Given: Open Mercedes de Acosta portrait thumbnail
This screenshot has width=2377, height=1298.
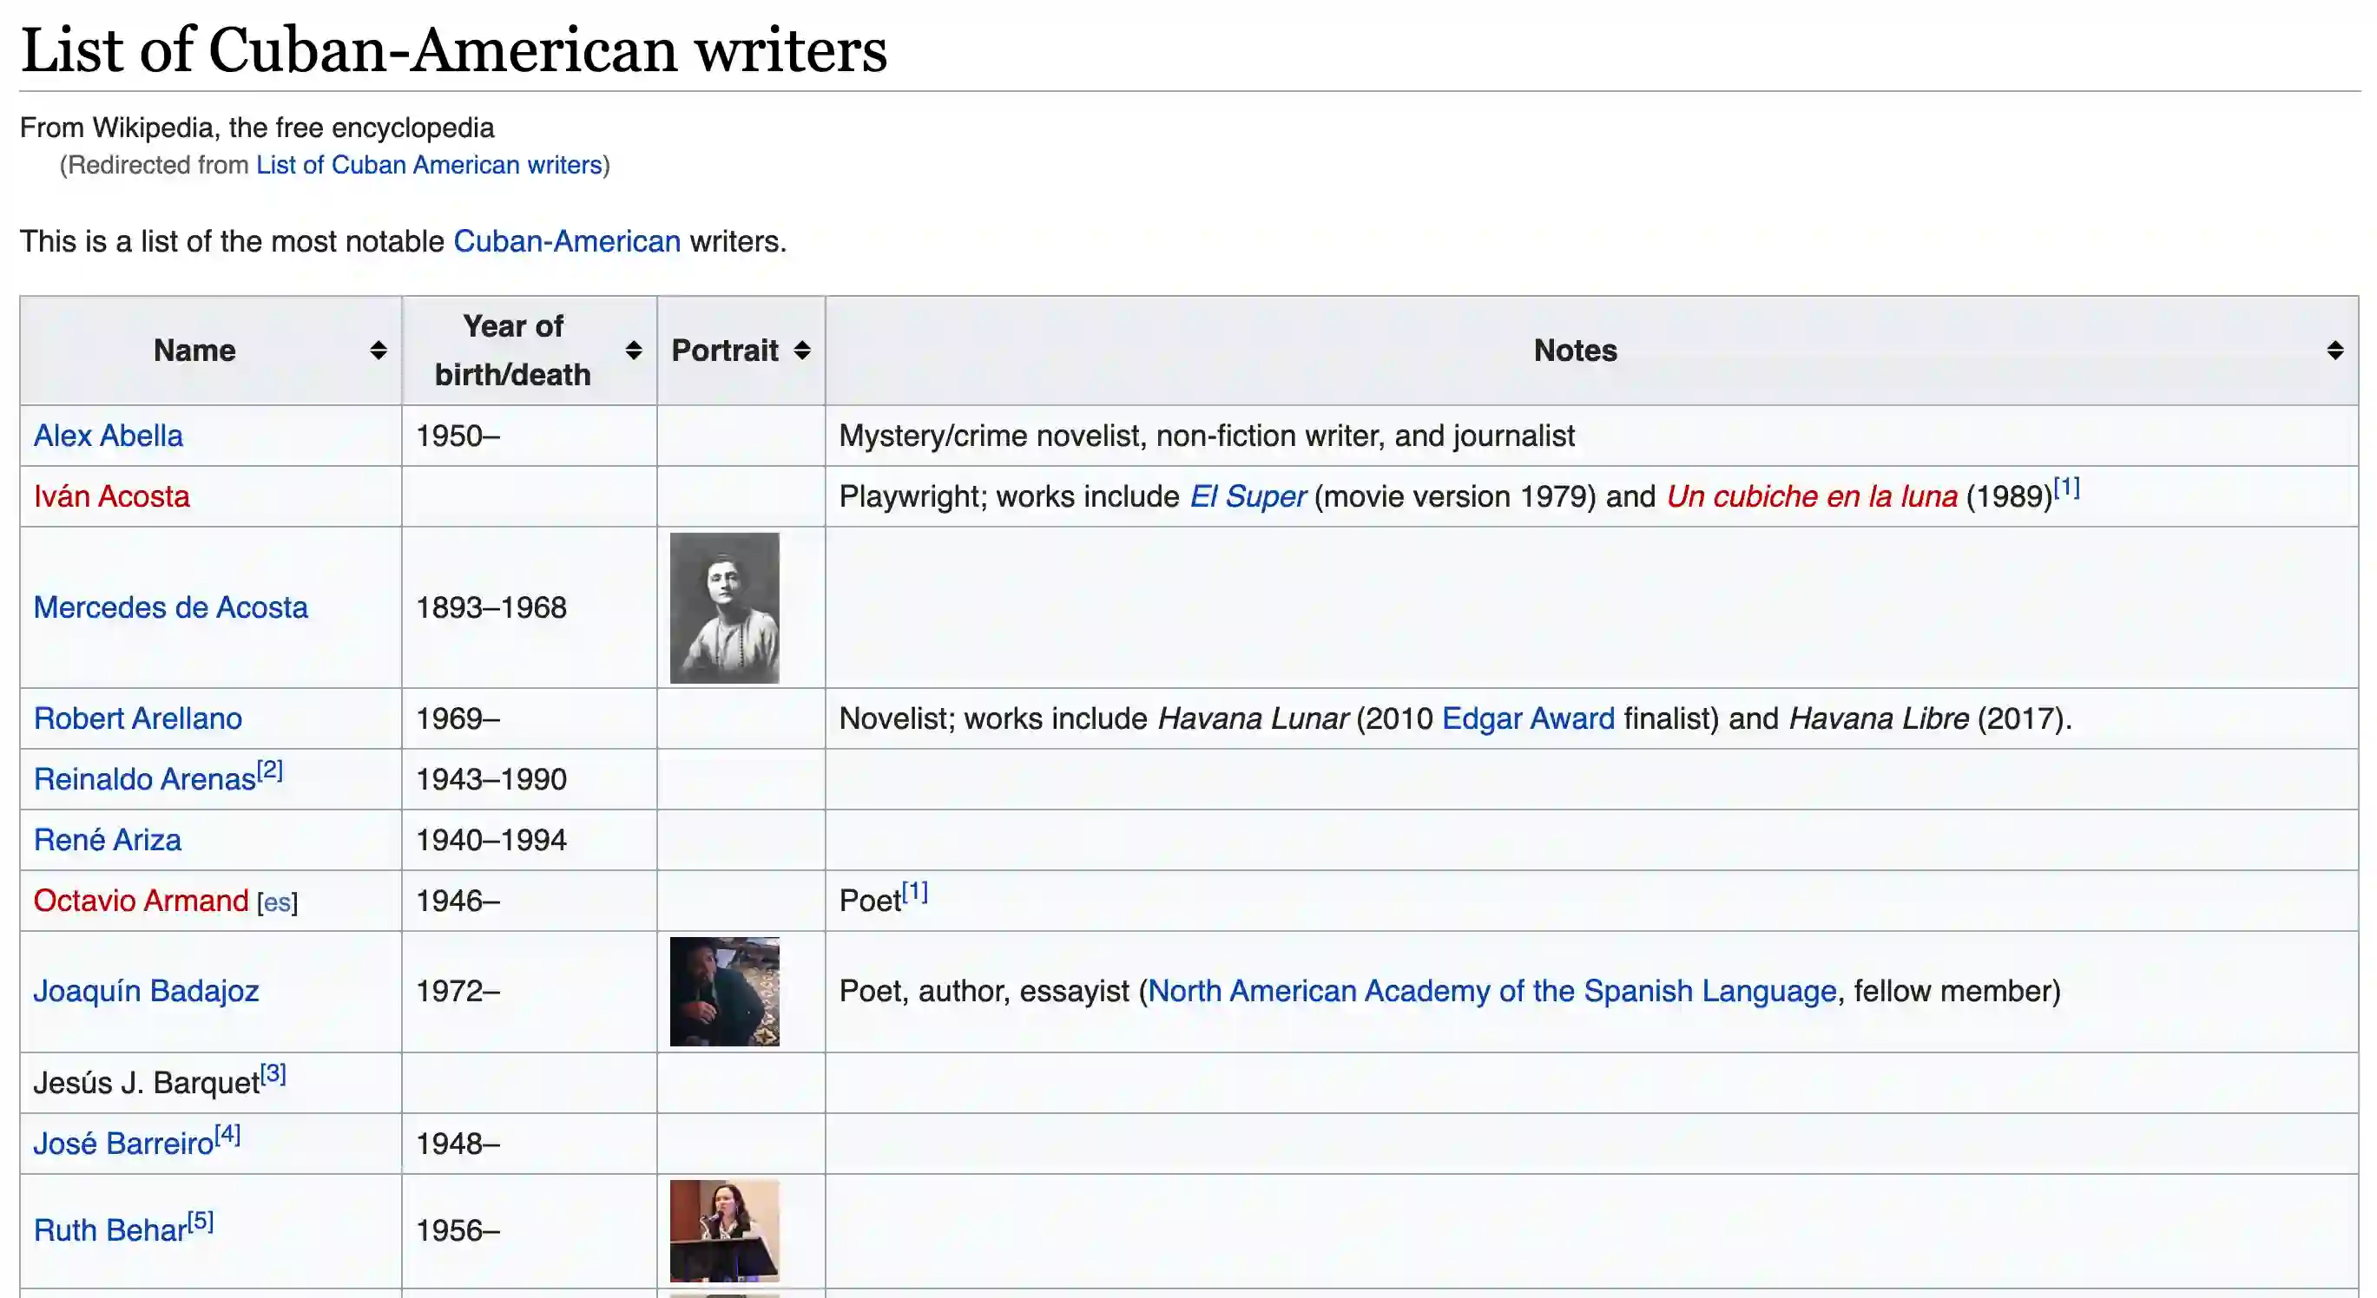Looking at the screenshot, I should (724, 608).
